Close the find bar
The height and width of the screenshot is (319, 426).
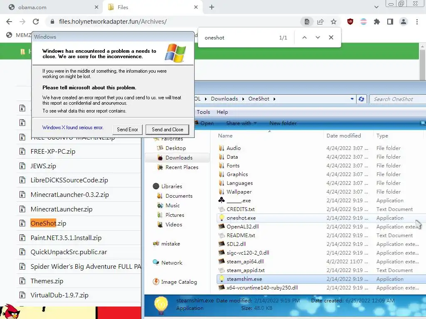(x=331, y=37)
